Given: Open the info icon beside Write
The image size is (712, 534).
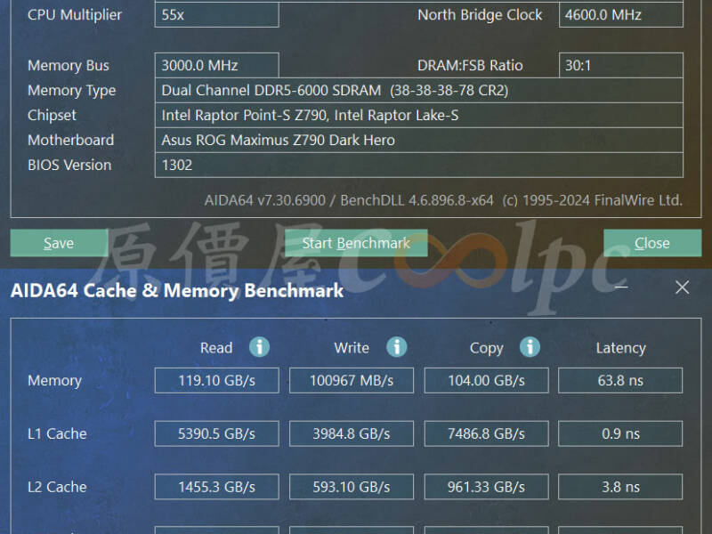Looking at the screenshot, I should pos(396,347).
